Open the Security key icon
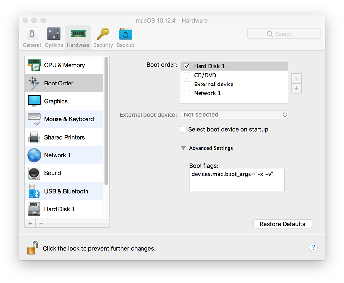This screenshot has width=344, height=283. tap(103, 34)
